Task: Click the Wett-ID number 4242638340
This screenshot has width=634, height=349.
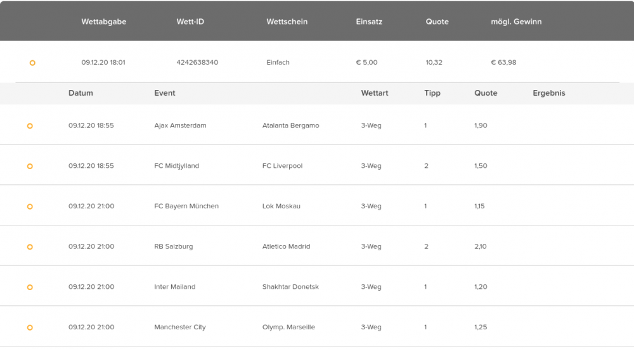Action: coord(197,62)
